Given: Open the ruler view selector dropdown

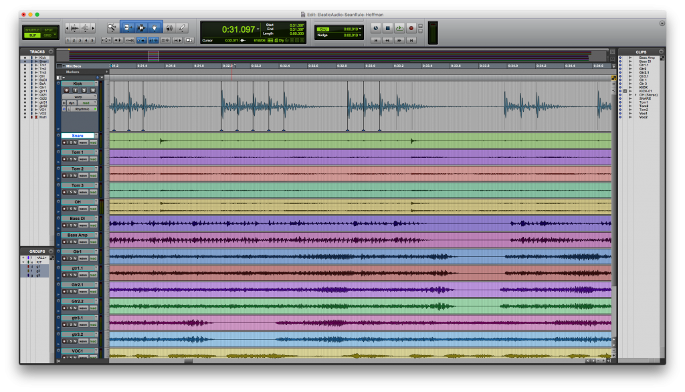Looking at the screenshot, I should coord(60,66).
